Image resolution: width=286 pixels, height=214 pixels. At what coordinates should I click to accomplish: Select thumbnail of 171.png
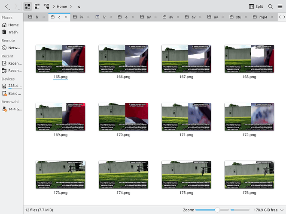point(186,117)
